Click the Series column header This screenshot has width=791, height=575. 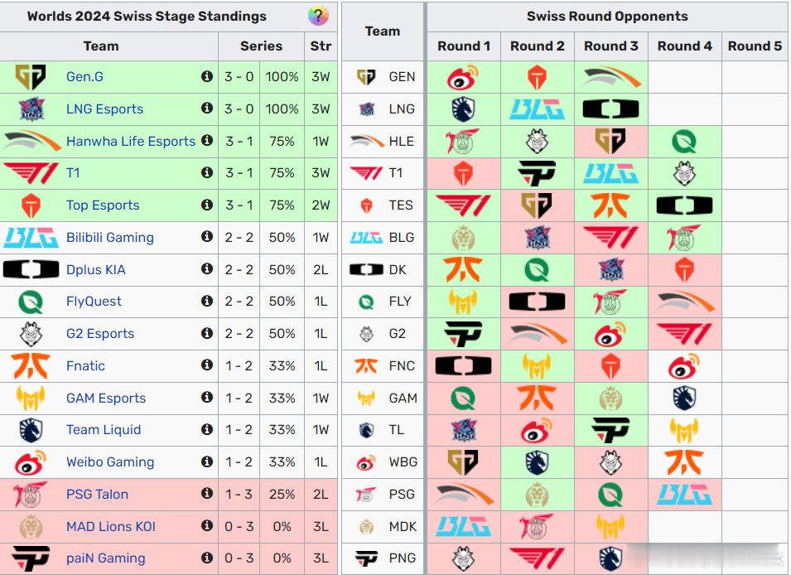click(x=261, y=46)
